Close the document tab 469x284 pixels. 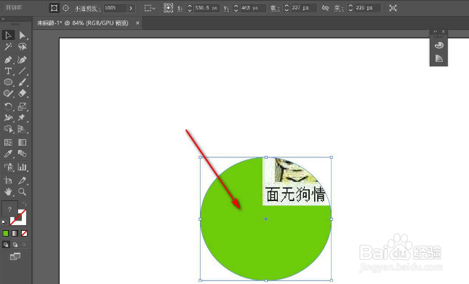(x=137, y=23)
